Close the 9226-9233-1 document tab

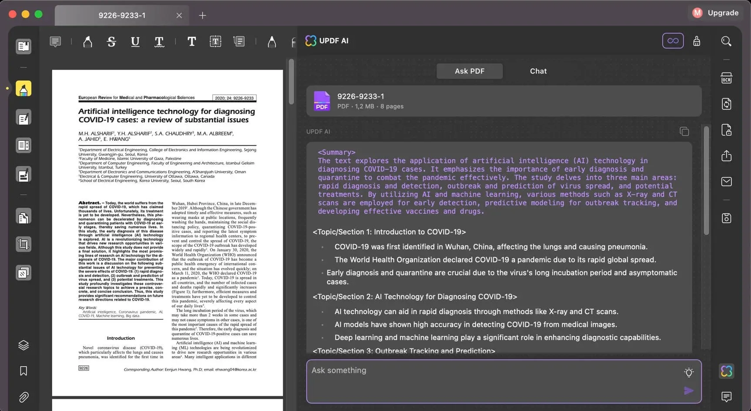tap(179, 16)
